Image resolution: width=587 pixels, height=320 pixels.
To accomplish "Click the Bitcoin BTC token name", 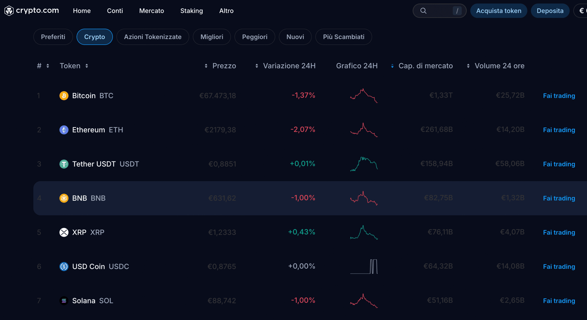I will (x=93, y=96).
